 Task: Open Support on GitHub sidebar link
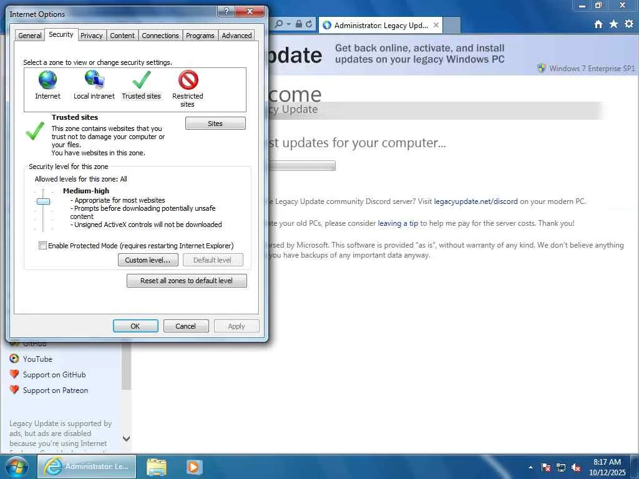[x=54, y=374]
